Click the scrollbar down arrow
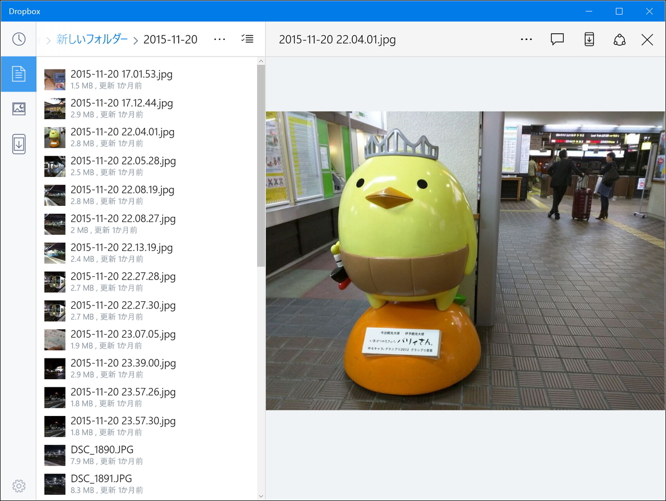 pos(261,495)
